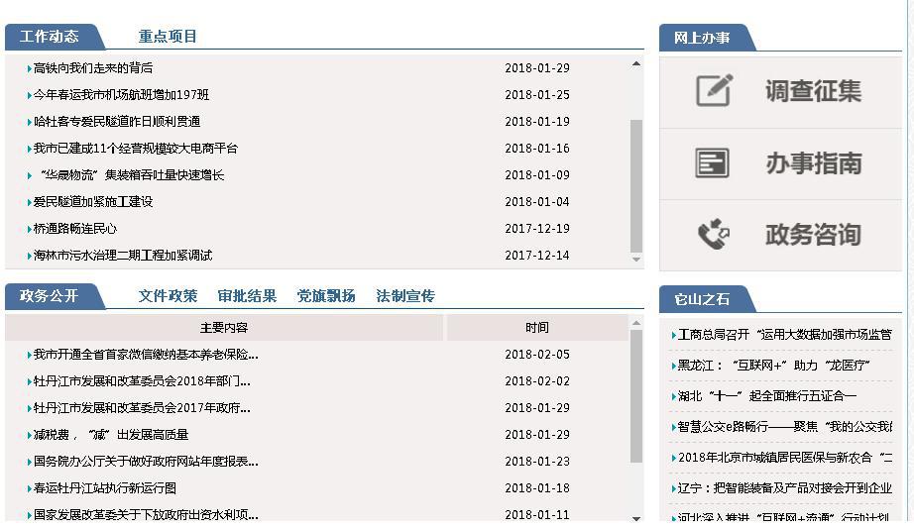Open the 法制宣传 tab
914x529 pixels.
[405, 296]
